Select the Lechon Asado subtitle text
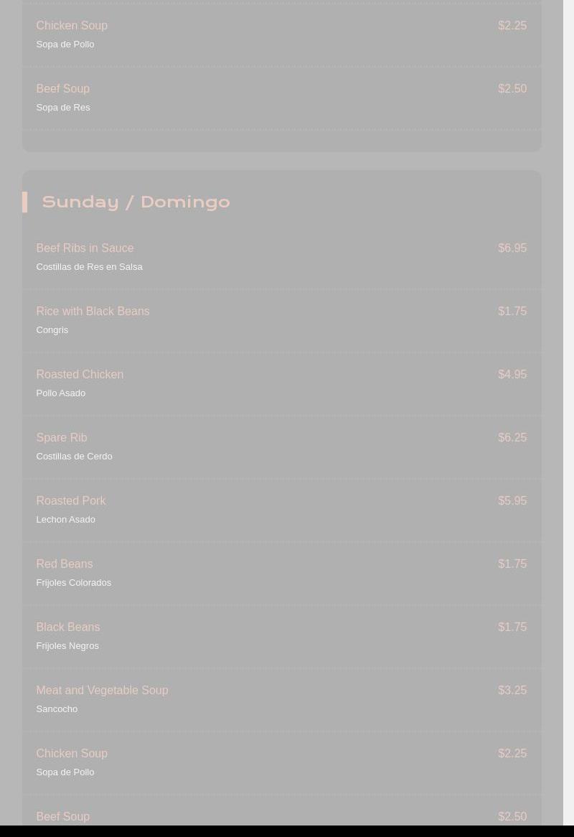574x837 pixels. [65, 520]
